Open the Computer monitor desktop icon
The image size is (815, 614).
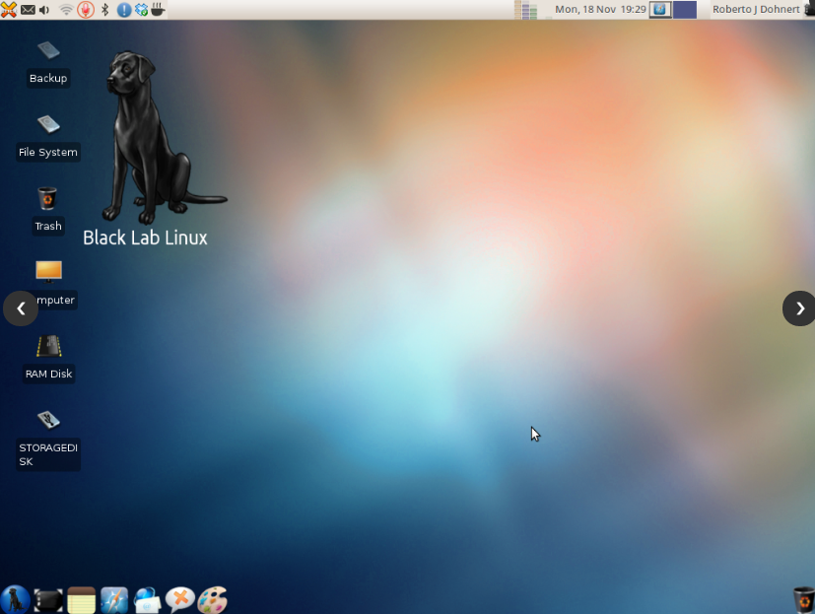click(49, 271)
